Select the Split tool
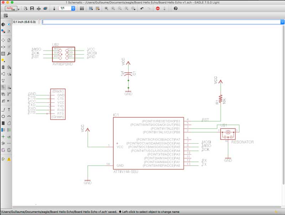Image resolution: width=285 pixels, height=215 pixels. (3, 101)
